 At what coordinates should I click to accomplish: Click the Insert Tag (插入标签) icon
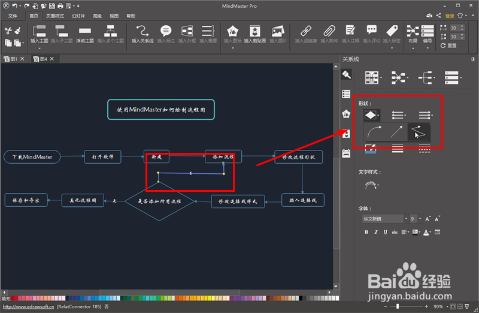(x=392, y=31)
